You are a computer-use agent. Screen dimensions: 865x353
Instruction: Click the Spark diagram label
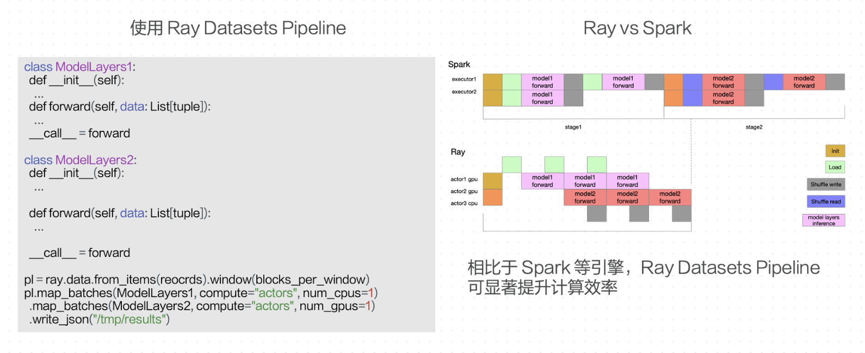459,64
